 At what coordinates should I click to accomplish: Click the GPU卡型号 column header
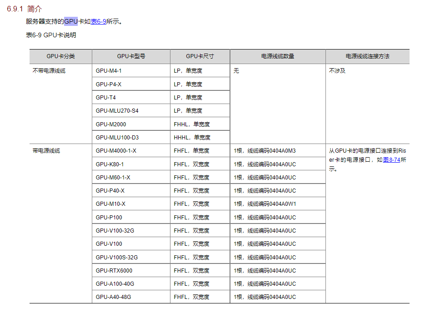coord(131,56)
